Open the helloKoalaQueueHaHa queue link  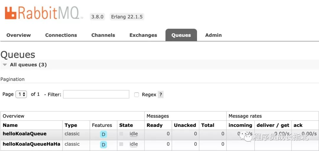[31, 144]
